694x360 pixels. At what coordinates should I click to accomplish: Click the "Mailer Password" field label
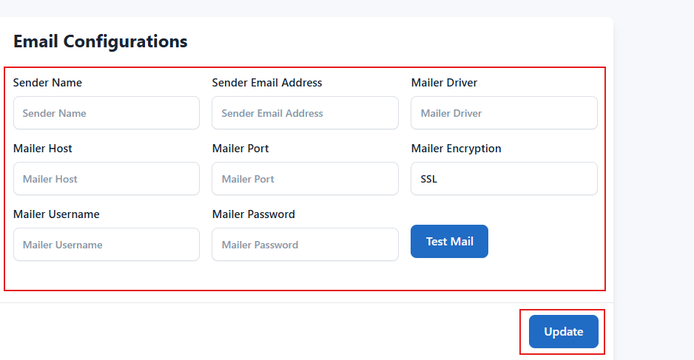click(254, 214)
